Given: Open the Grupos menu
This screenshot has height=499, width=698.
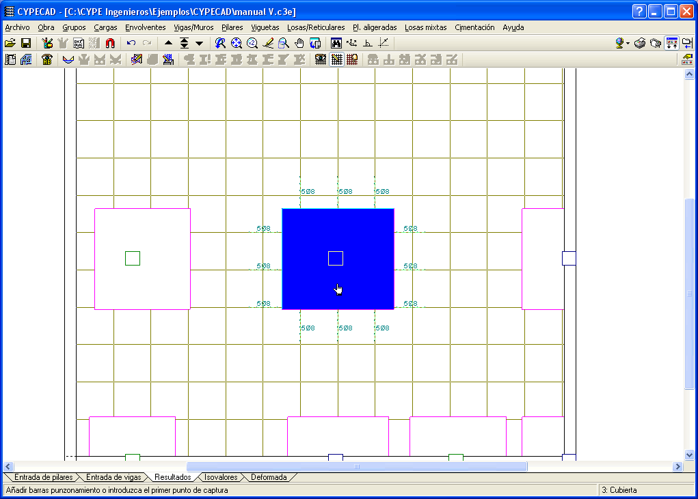Looking at the screenshot, I should pos(74,27).
